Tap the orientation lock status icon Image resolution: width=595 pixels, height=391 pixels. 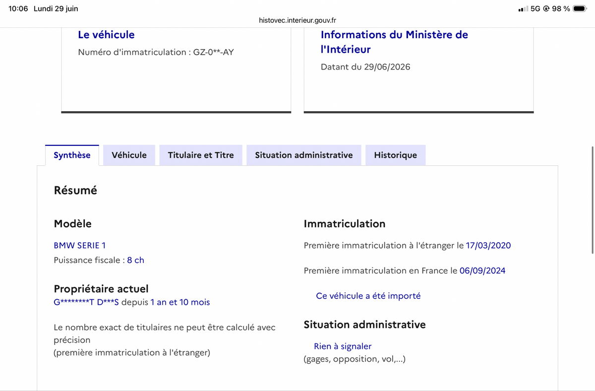click(x=546, y=9)
